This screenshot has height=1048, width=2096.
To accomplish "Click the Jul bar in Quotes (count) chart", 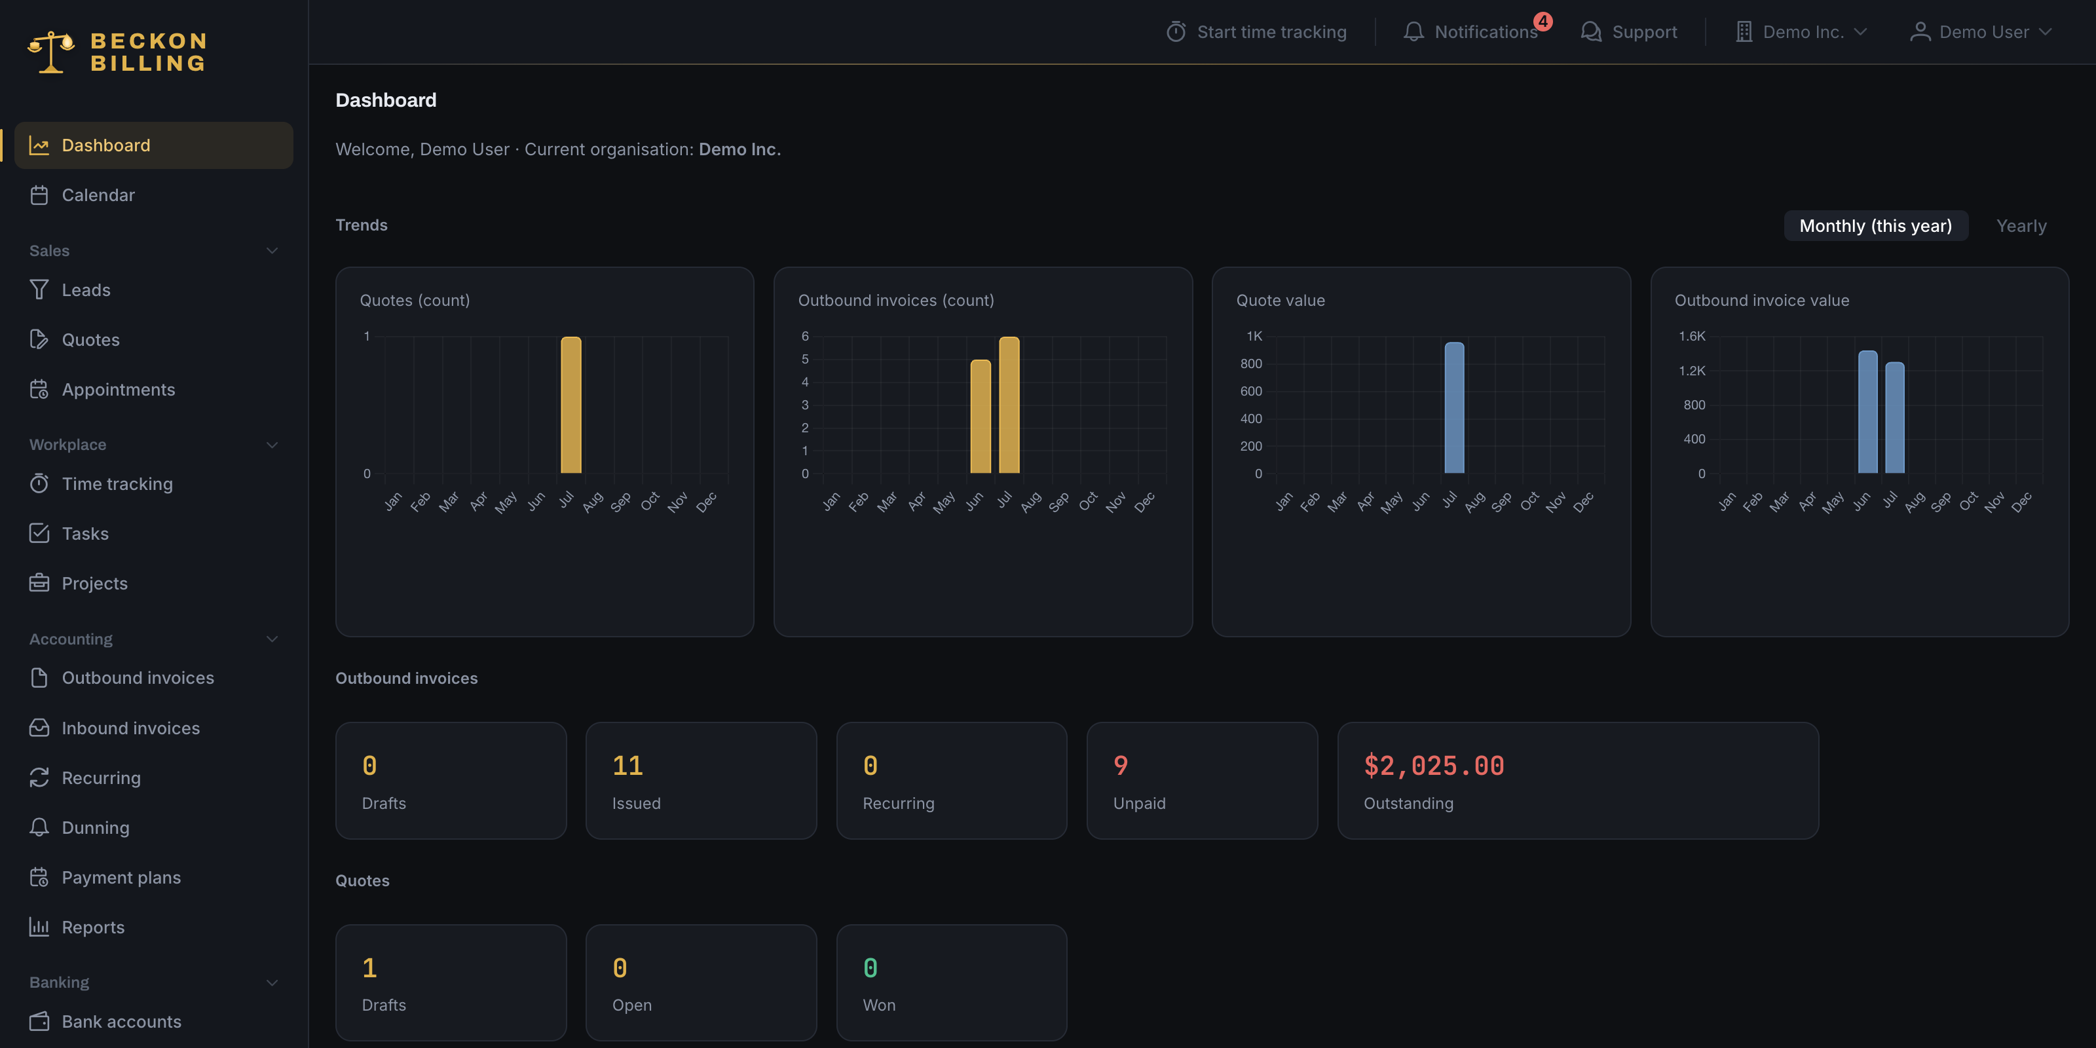I will pyautogui.click(x=571, y=405).
